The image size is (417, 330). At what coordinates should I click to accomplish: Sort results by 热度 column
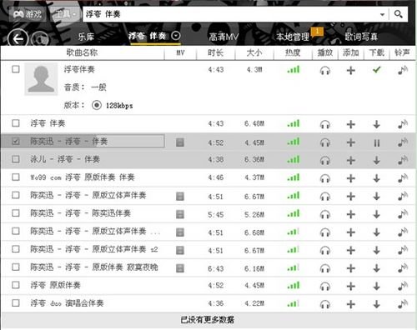(293, 52)
